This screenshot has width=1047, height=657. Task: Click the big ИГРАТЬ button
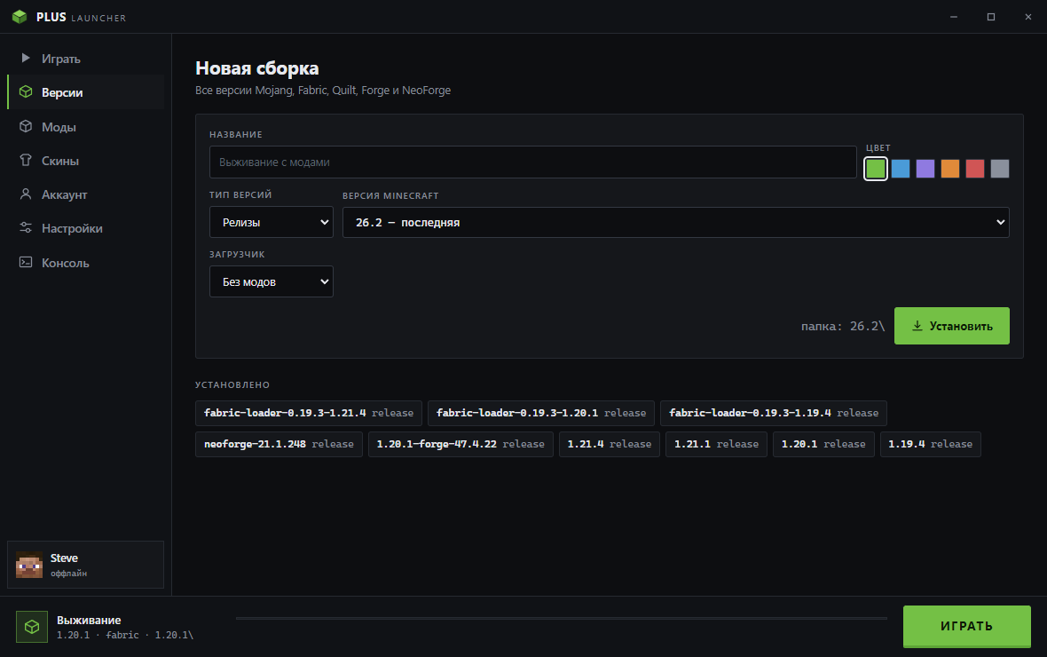coord(967,626)
